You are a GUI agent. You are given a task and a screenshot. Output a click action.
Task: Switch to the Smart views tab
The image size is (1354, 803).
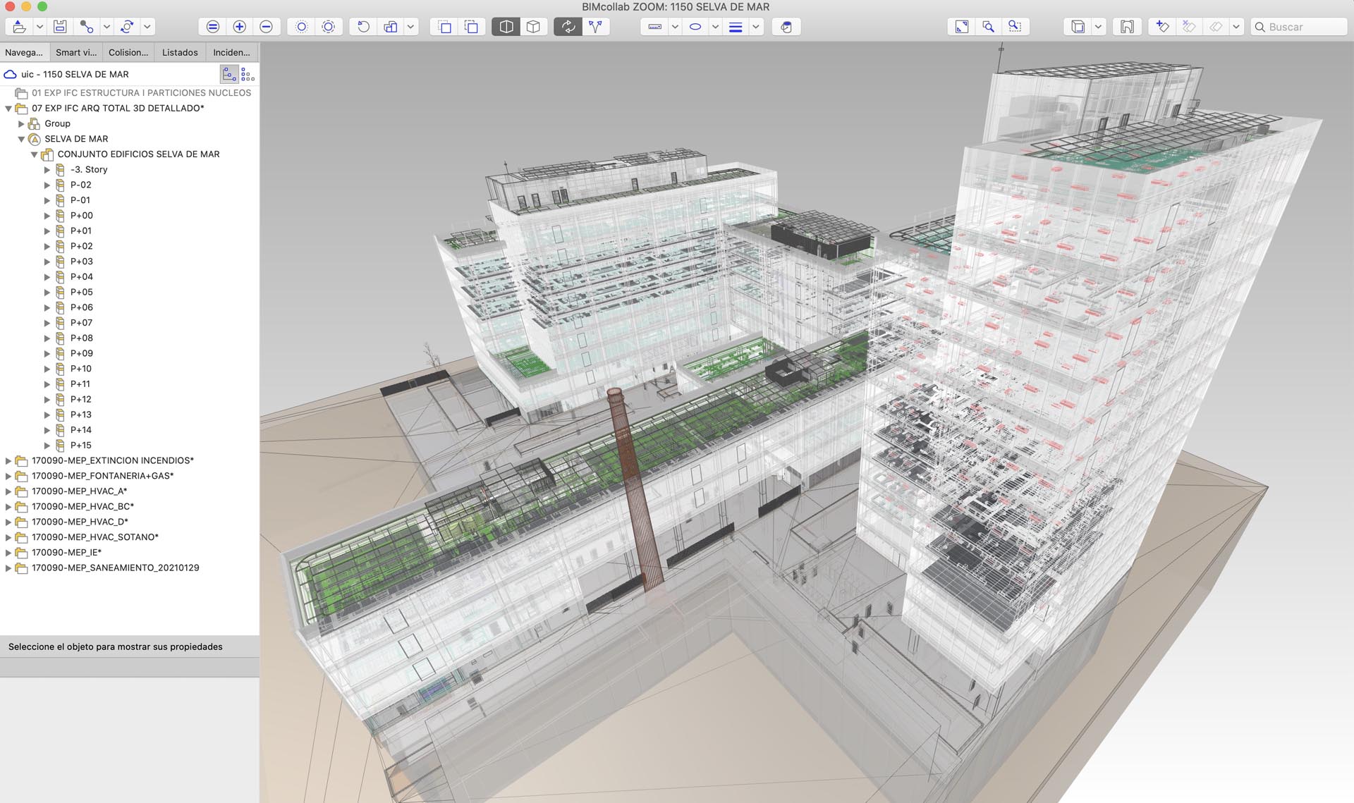(76, 52)
